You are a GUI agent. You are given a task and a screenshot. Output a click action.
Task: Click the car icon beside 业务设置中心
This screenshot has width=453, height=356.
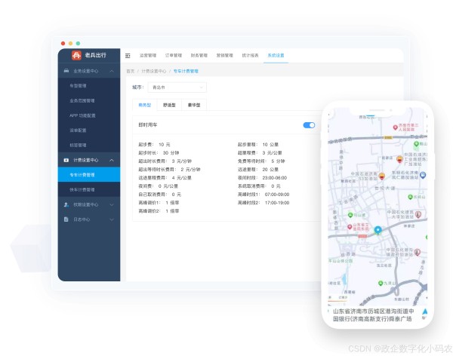pos(66,71)
